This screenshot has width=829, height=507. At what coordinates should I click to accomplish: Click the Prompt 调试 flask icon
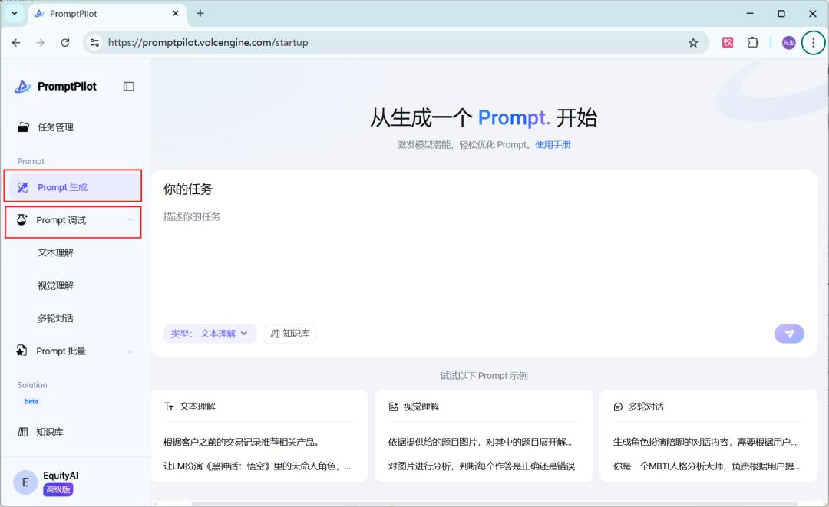21,219
